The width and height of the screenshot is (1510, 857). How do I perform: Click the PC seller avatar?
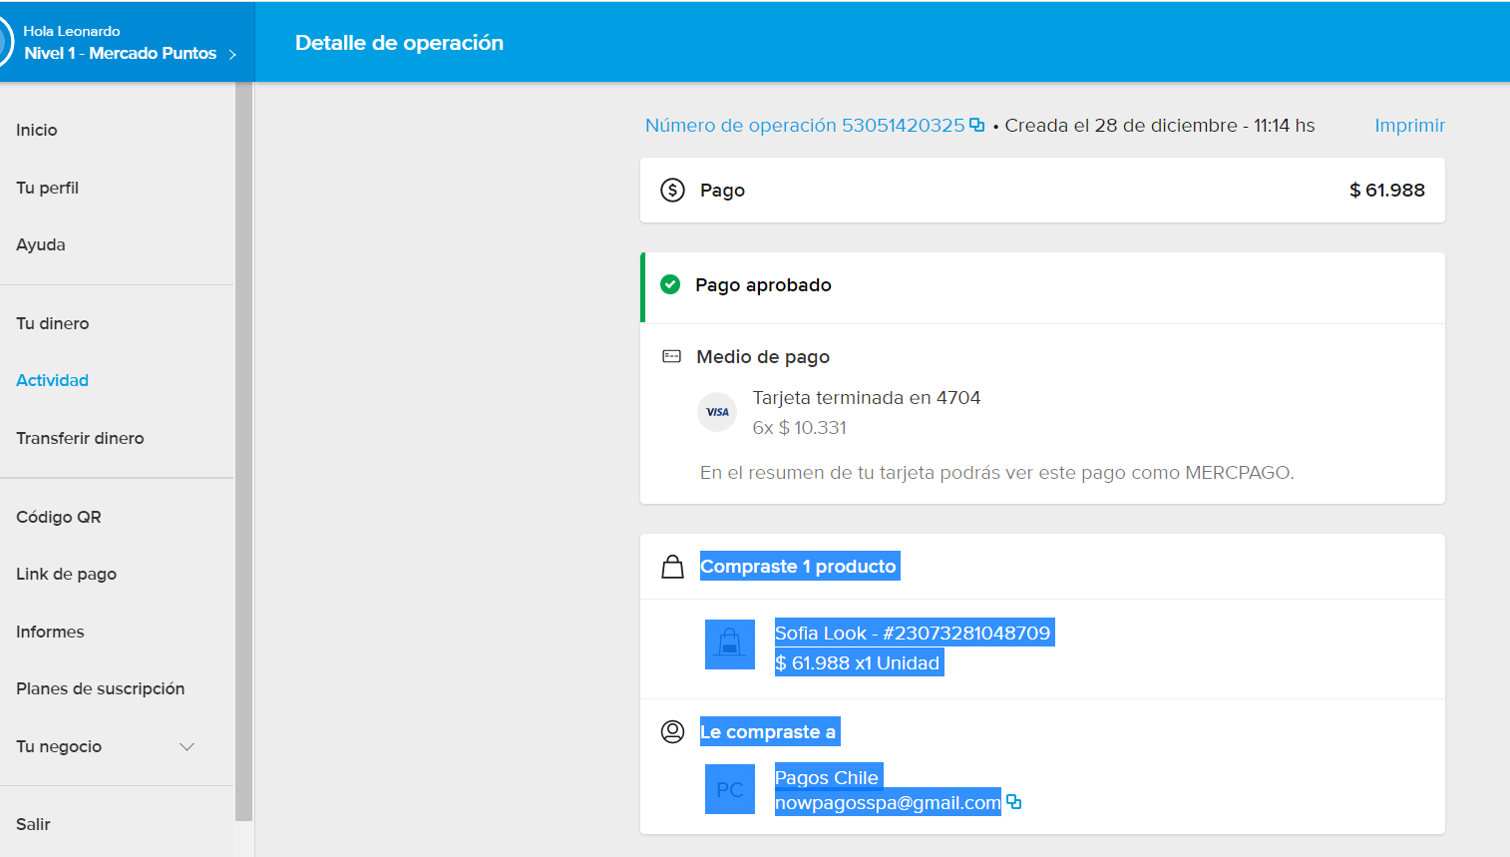[x=730, y=789]
